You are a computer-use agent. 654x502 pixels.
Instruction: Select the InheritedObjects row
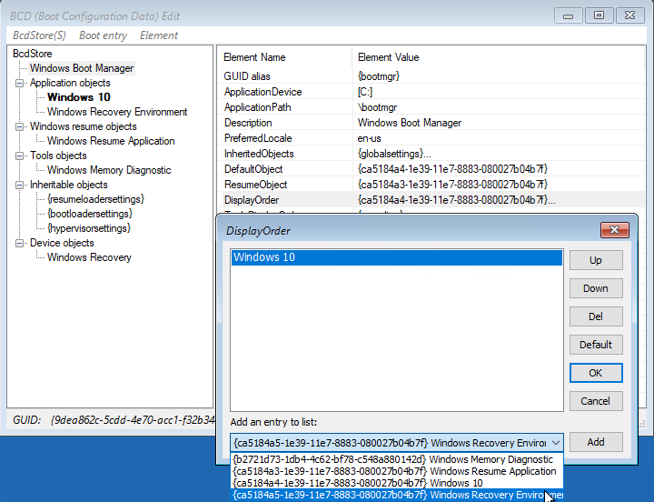pos(431,154)
